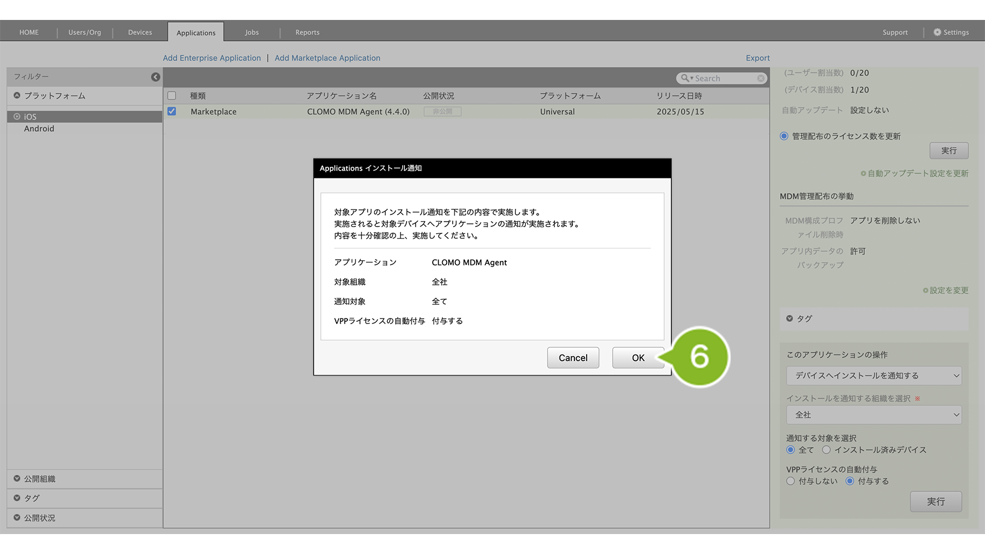Clear the search field with X icon
This screenshot has width=985, height=554.
click(x=761, y=79)
